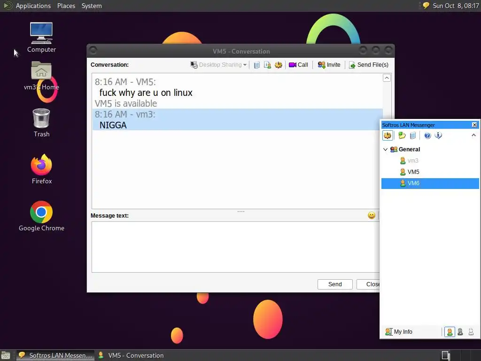
Task: Select the Computer desktop icon
Action: [x=41, y=38]
